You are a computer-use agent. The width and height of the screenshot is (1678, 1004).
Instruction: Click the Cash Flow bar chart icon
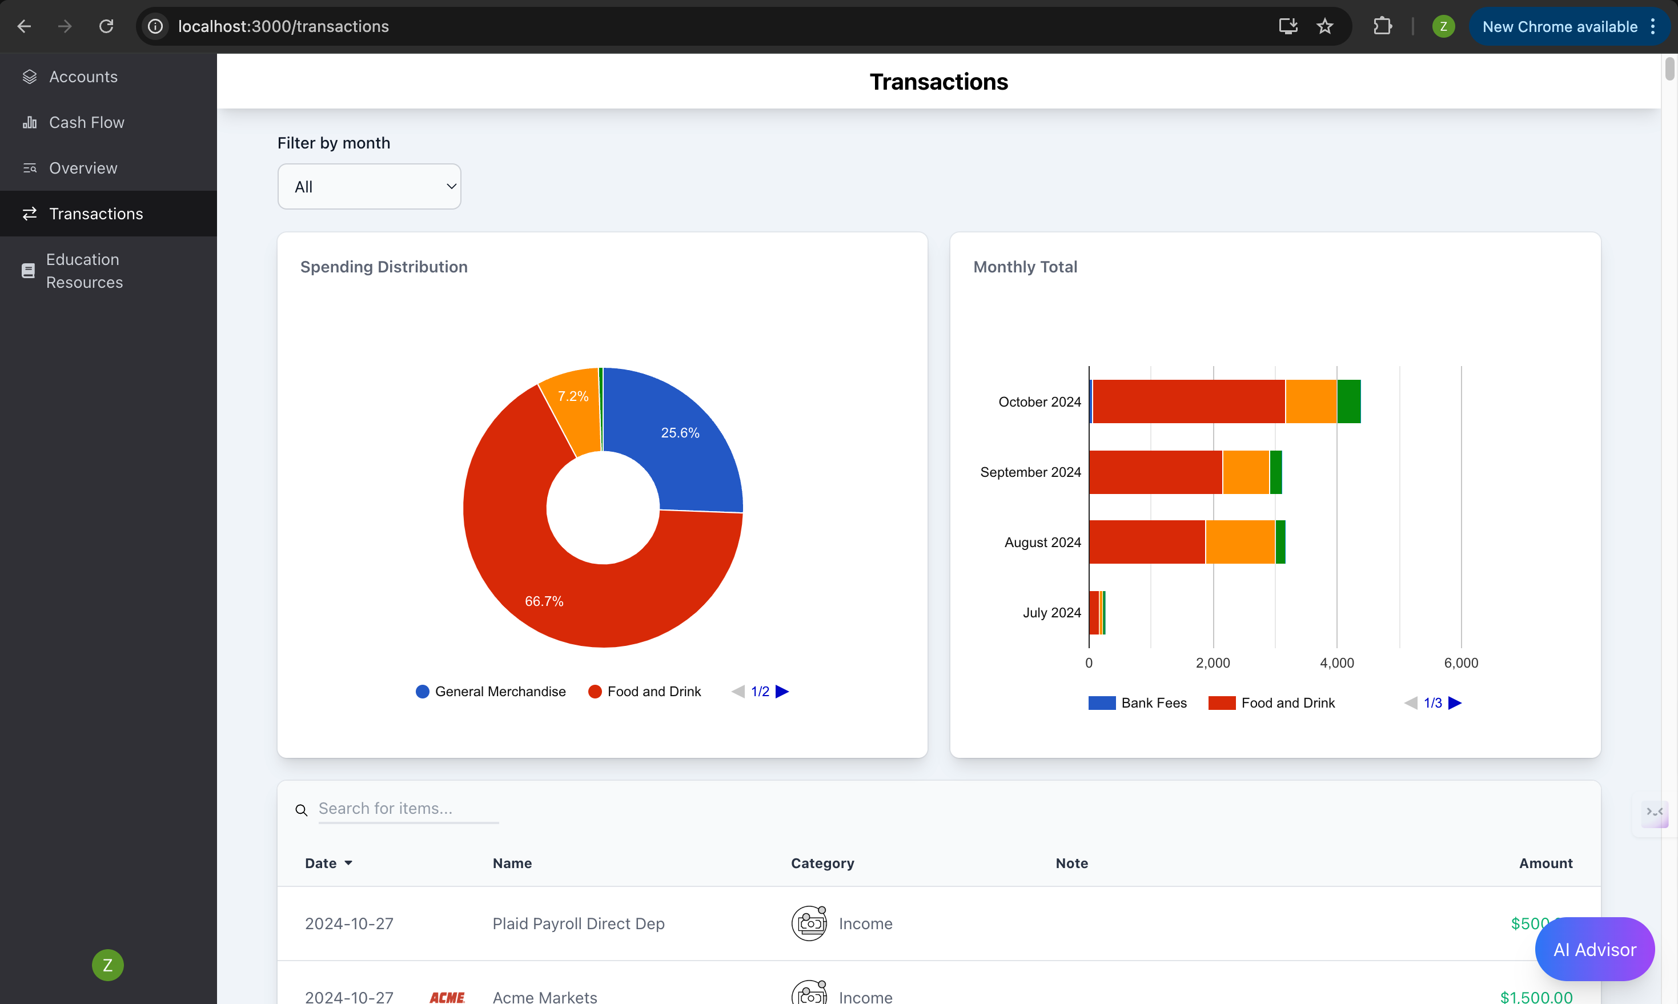pyautogui.click(x=29, y=122)
